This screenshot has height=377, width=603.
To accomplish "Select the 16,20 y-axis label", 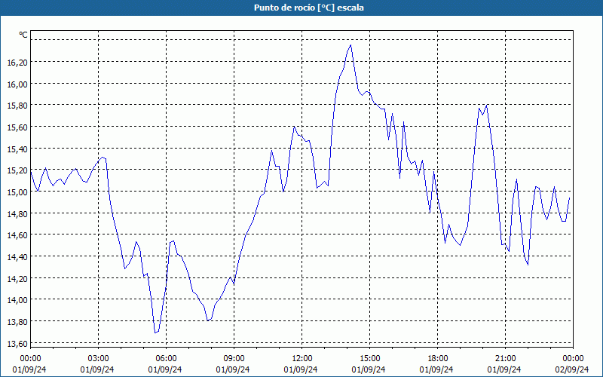I will (17, 62).
